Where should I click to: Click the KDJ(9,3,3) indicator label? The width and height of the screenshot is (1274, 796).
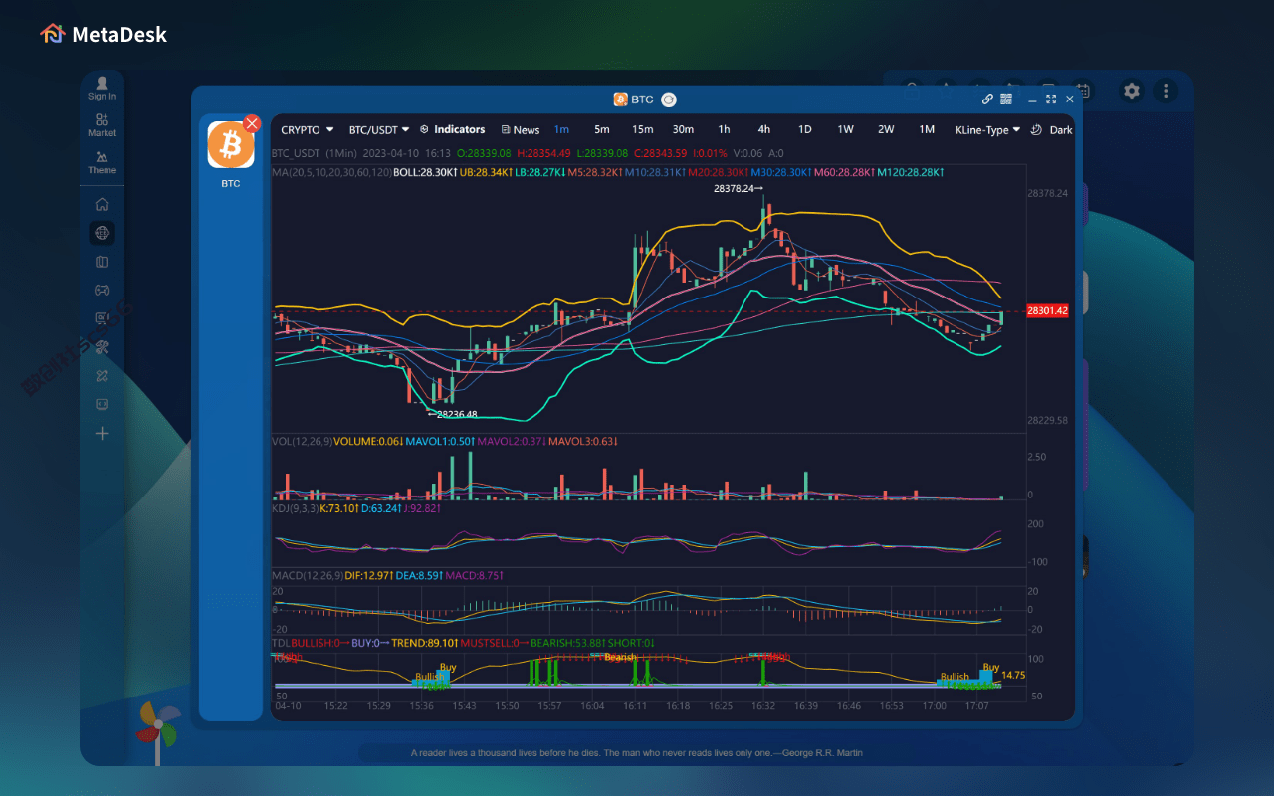pos(296,508)
